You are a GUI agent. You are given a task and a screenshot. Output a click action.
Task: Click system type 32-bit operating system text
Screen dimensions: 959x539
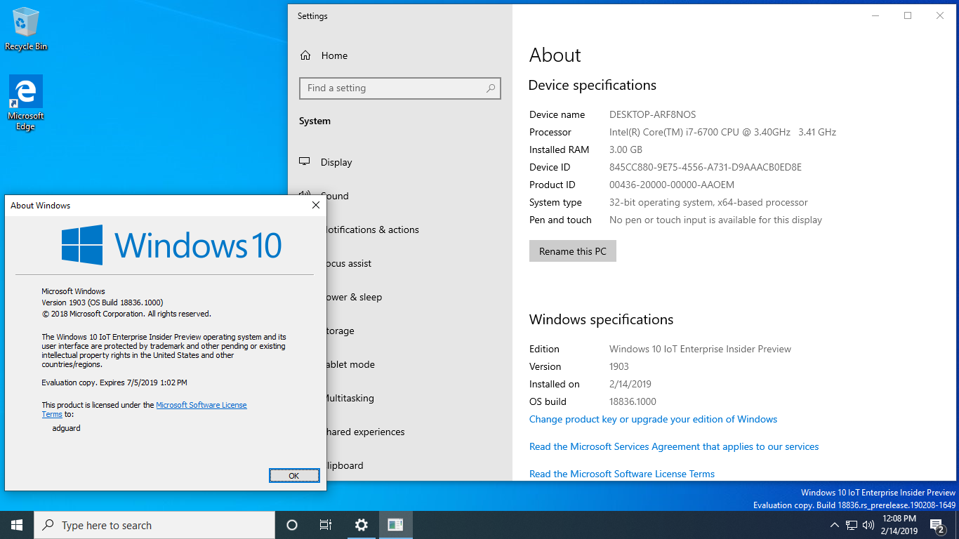pos(708,202)
